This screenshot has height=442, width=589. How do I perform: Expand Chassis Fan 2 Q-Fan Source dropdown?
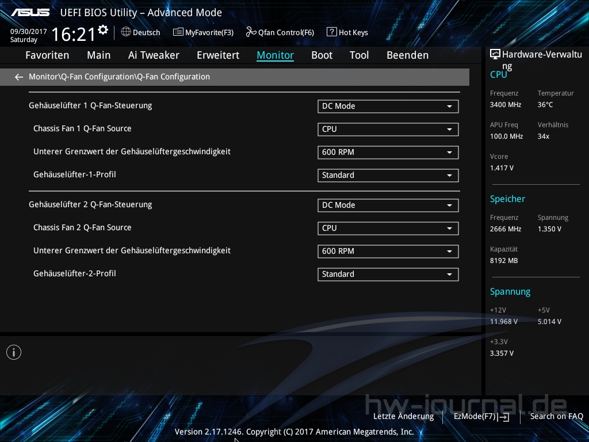(388, 228)
